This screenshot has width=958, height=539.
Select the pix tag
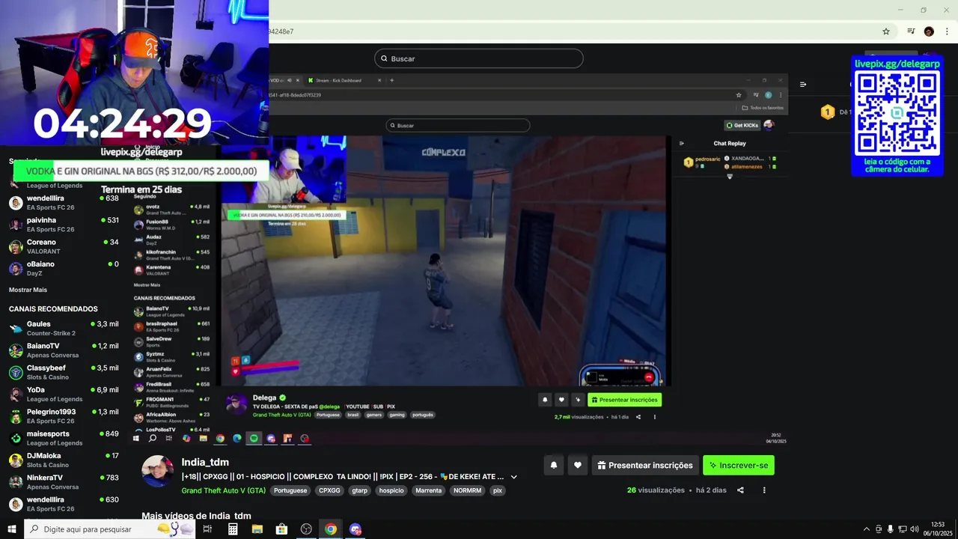(498, 491)
